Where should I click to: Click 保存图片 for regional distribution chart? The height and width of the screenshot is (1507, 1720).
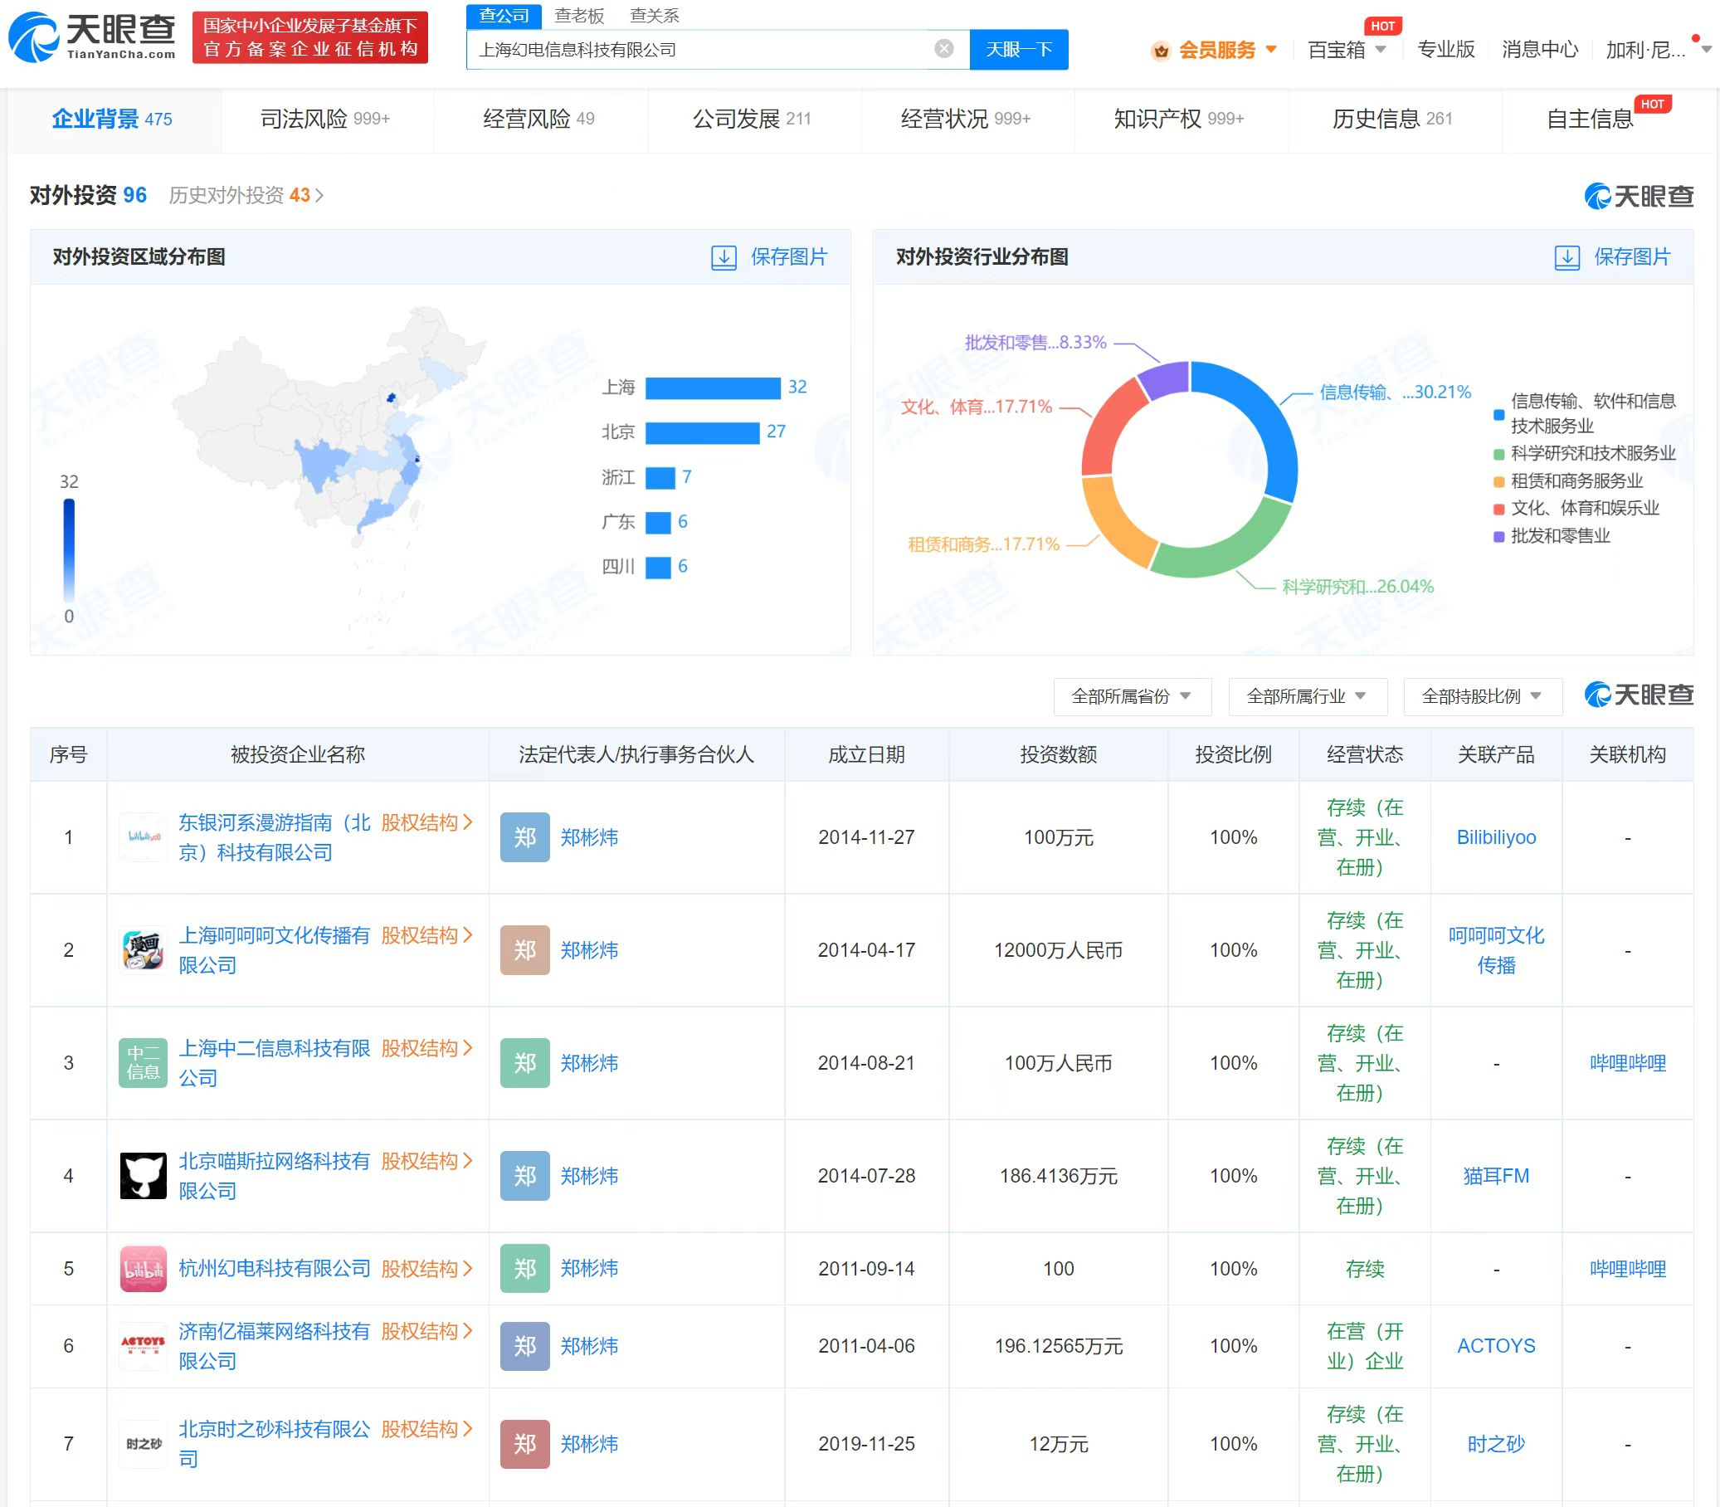coord(788,257)
